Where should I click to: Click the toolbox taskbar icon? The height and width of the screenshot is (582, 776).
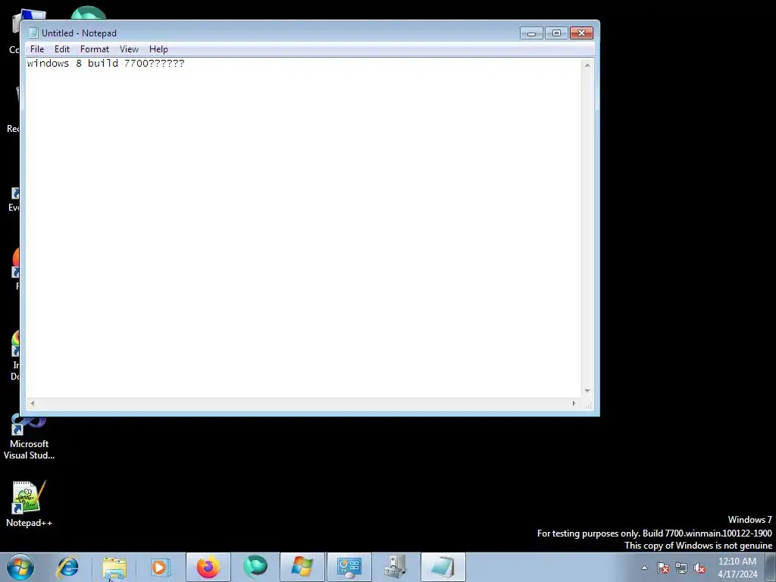[x=396, y=567]
